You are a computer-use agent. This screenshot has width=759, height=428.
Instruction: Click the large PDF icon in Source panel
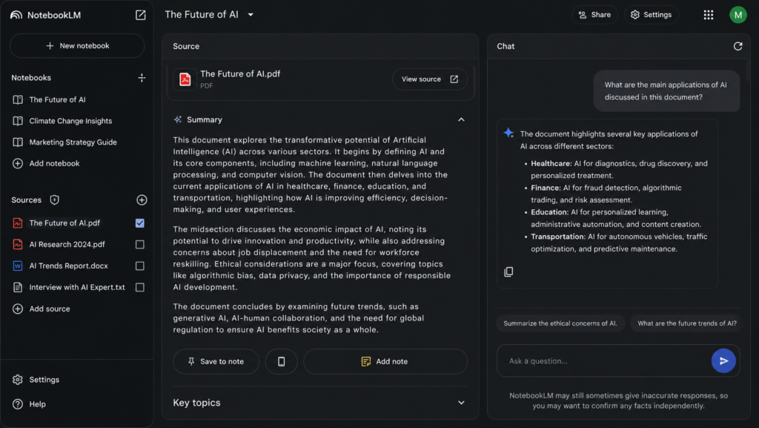pyautogui.click(x=185, y=79)
